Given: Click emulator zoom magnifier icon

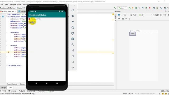Looking at the screenshot, I should pos(73,45).
